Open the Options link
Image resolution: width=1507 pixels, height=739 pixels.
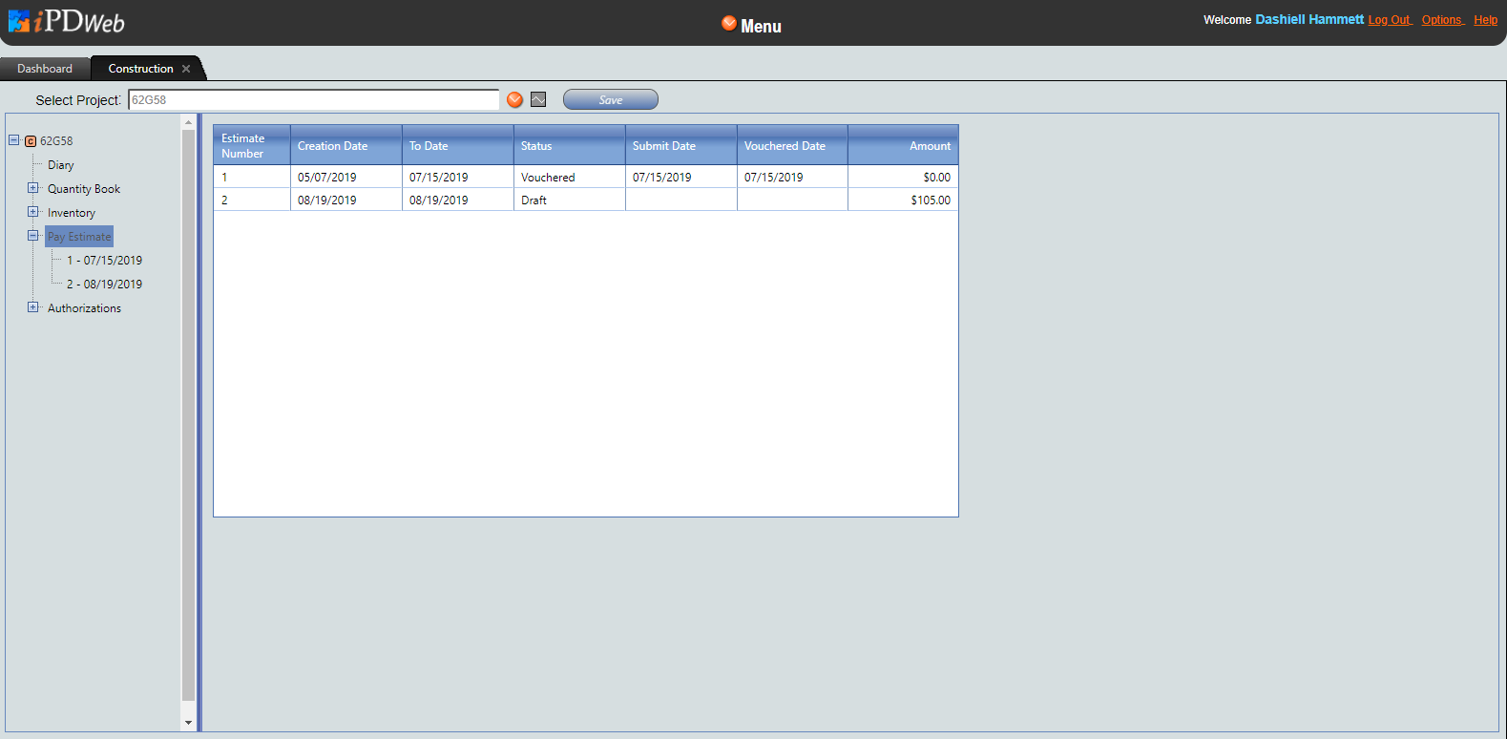(x=1441, y=20)
